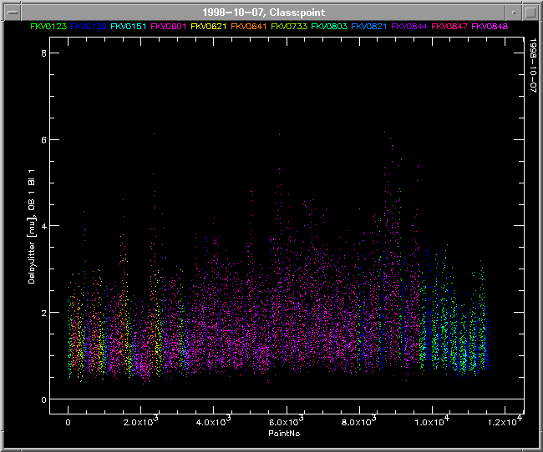Choose the magenta FKV0848 legend label
The width and height of the screenshot is (543, 452).
[x=490, y=27]
